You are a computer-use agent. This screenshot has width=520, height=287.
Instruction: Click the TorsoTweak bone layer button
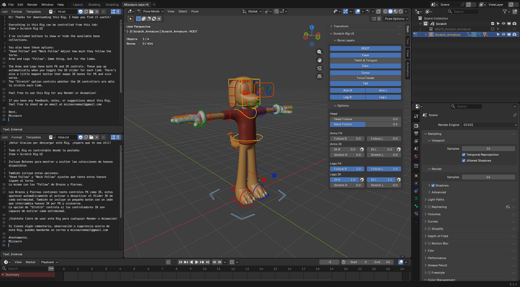tap(365, 78)
